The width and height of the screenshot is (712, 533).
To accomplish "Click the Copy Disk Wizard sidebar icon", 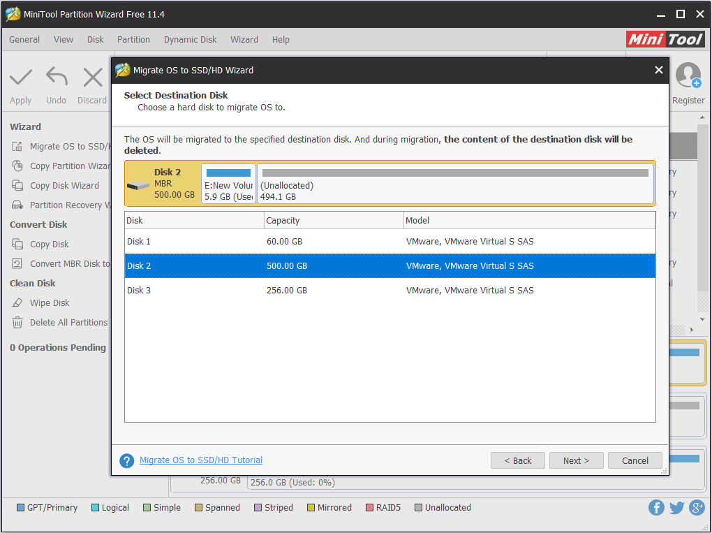I will pos(17,185).
